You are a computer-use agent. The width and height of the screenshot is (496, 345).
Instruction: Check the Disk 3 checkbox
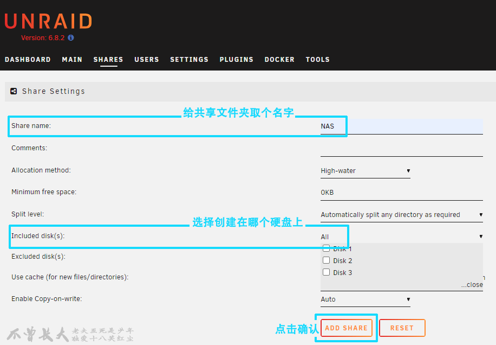tap(326, 272)
